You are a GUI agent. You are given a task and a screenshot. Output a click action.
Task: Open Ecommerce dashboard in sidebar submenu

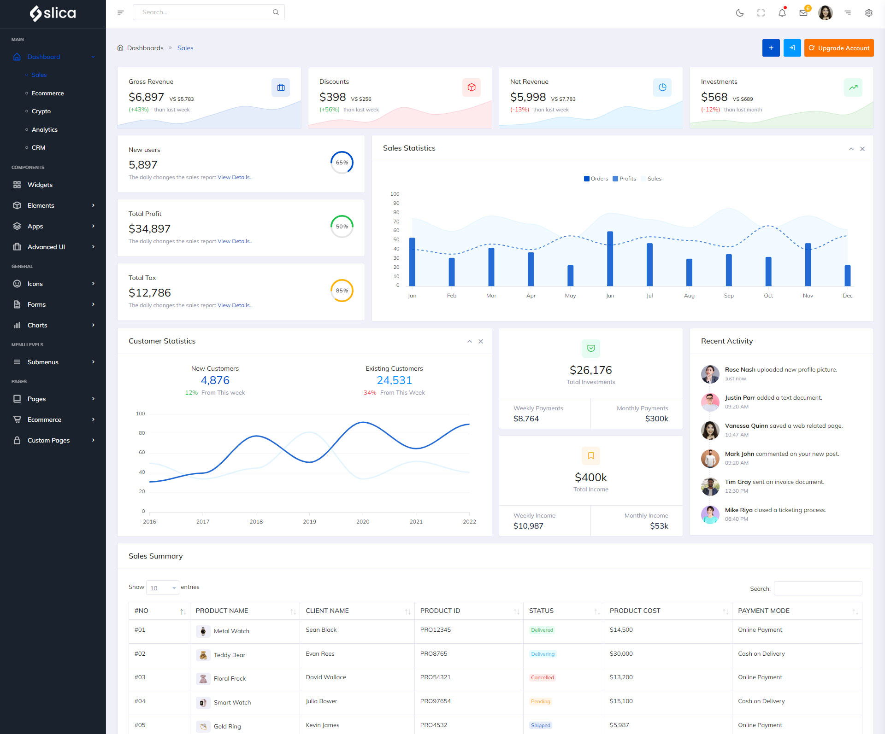point(47,93)
